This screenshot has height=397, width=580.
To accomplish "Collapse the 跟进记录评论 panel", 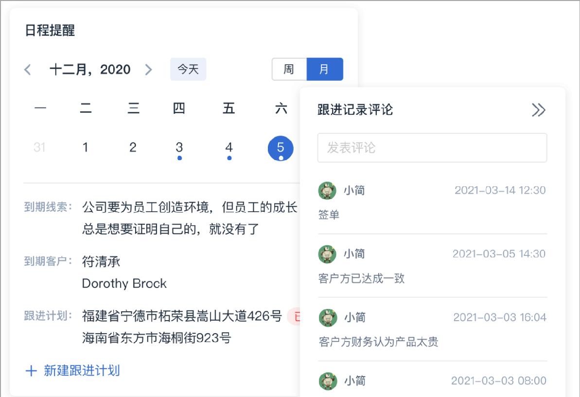I will 539,110.
